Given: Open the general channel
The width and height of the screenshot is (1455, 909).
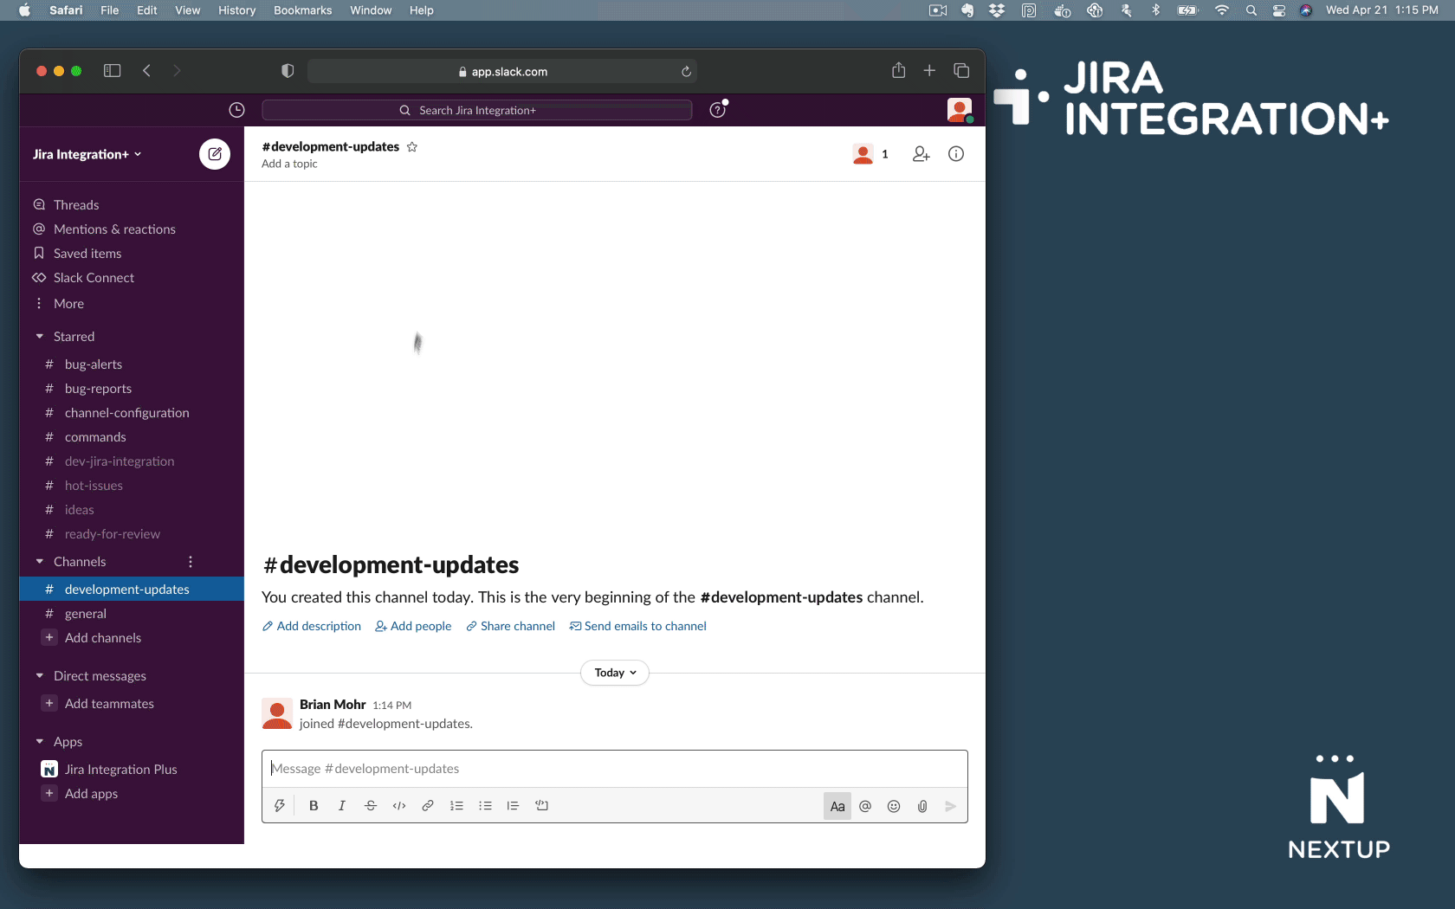Looking at the screenshot, I should pos(86,614).
